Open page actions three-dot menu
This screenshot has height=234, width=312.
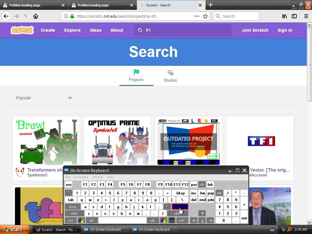tap(197, 16)
